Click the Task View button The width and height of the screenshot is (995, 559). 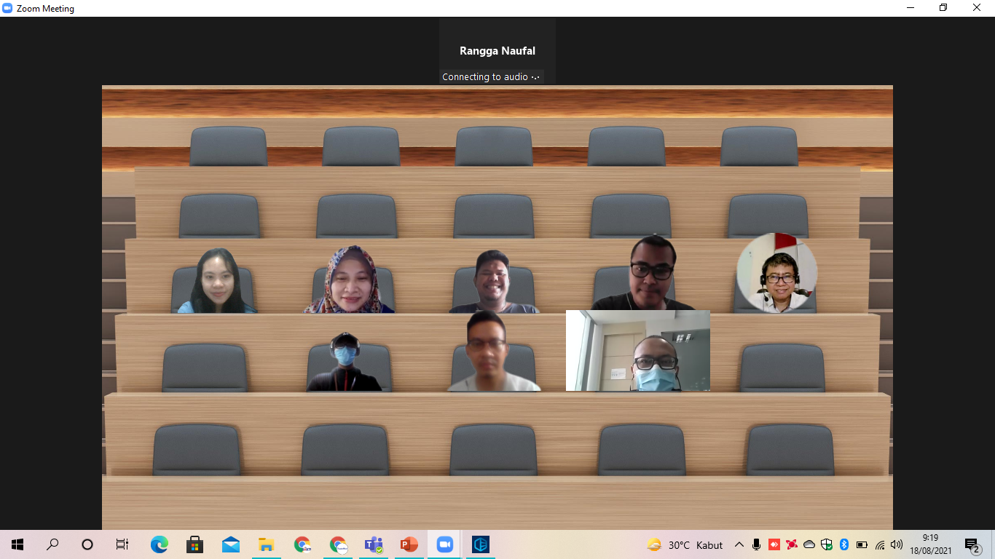[x=122, y=544]
